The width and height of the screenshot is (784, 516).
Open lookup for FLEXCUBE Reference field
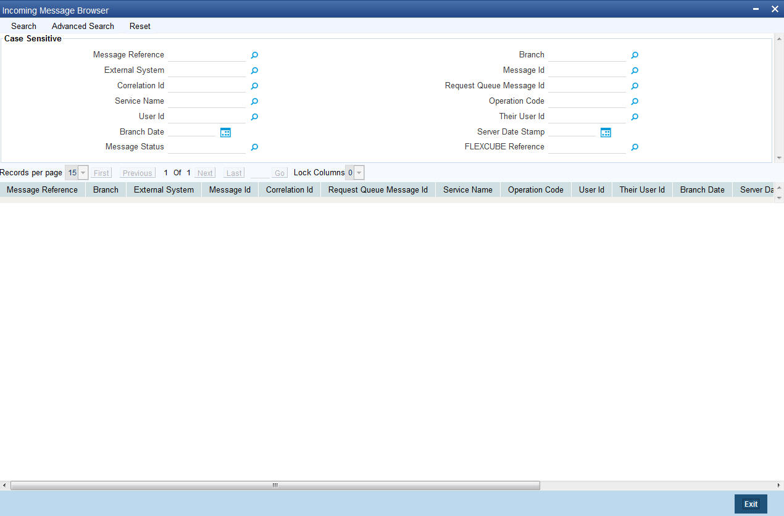635,148
